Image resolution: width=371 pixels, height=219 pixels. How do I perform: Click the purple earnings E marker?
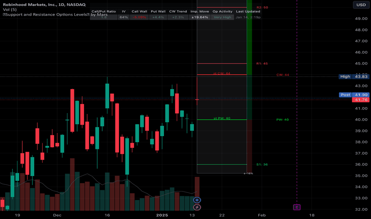297,207
